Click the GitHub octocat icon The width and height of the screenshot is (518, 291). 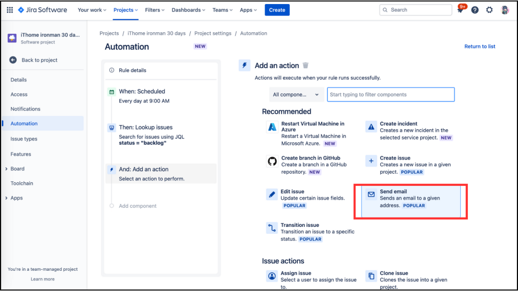(x=272, y=161)
